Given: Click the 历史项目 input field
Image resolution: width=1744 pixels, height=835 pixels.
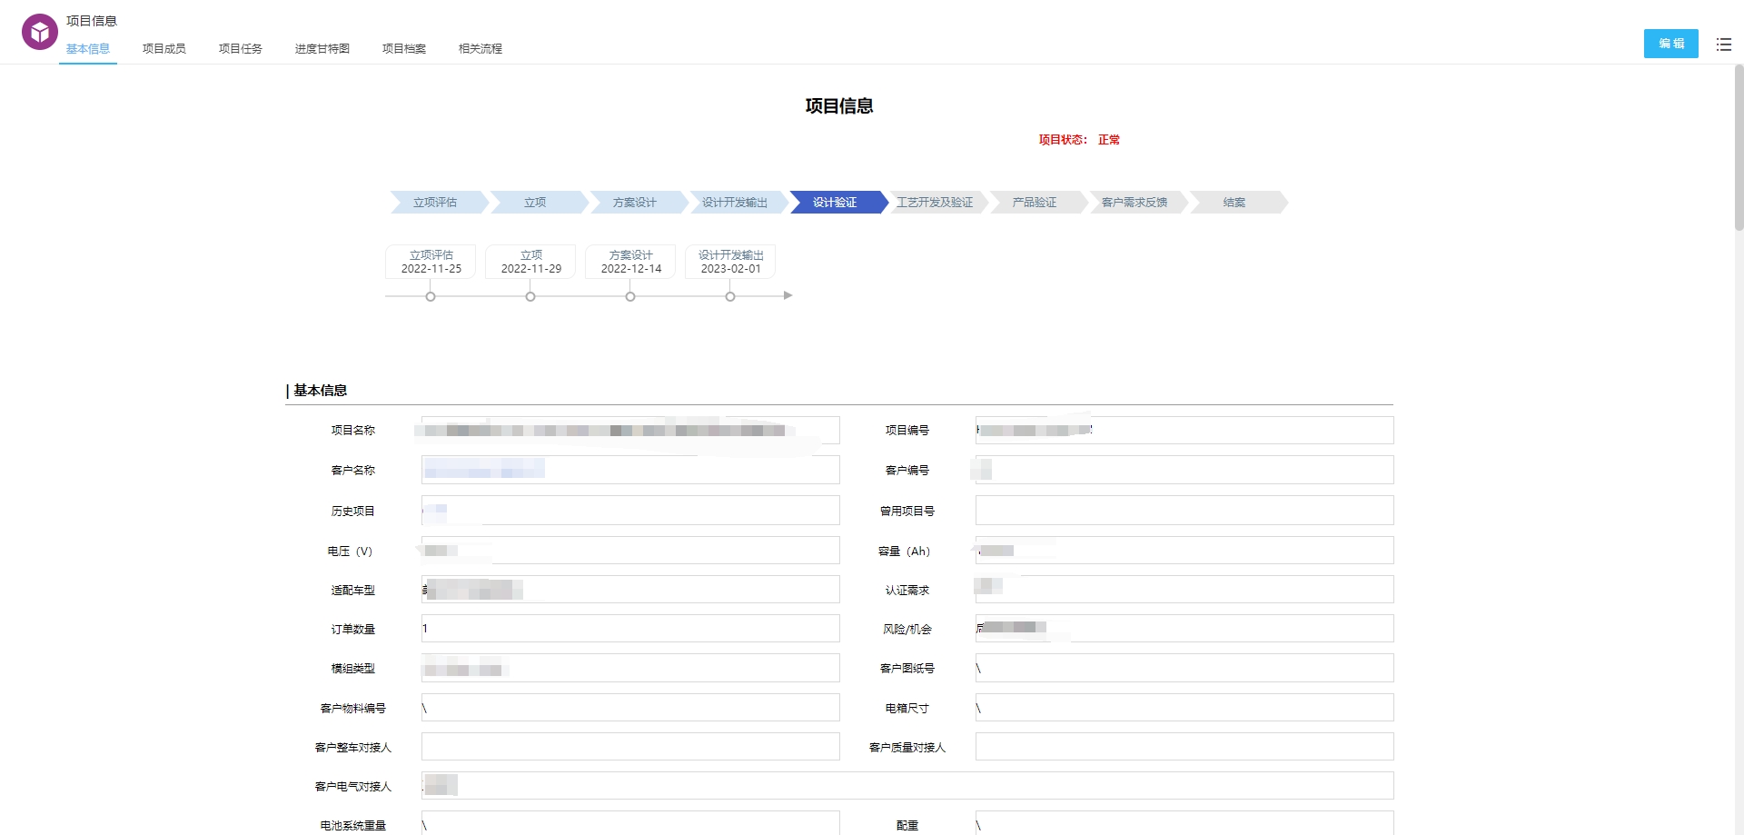Looking at the screenshot, I should pos(630,511).
